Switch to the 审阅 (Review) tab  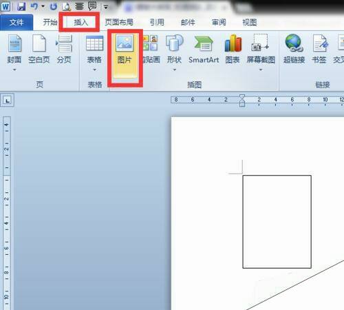point(219,22)
